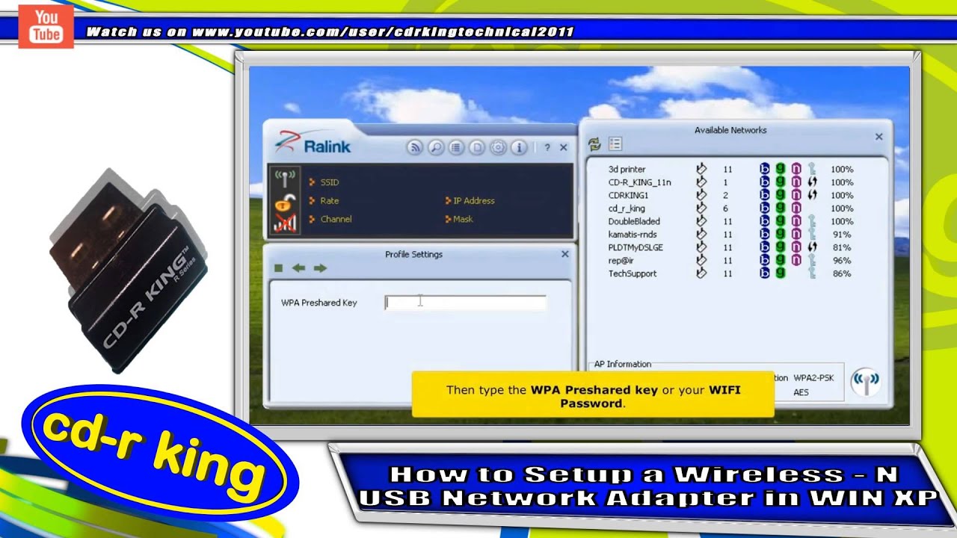Click the www.youtube.com/user/cdrkingtechnical2011 link text
The width and height of the screenshot is (957, 538).
point(383,31)
